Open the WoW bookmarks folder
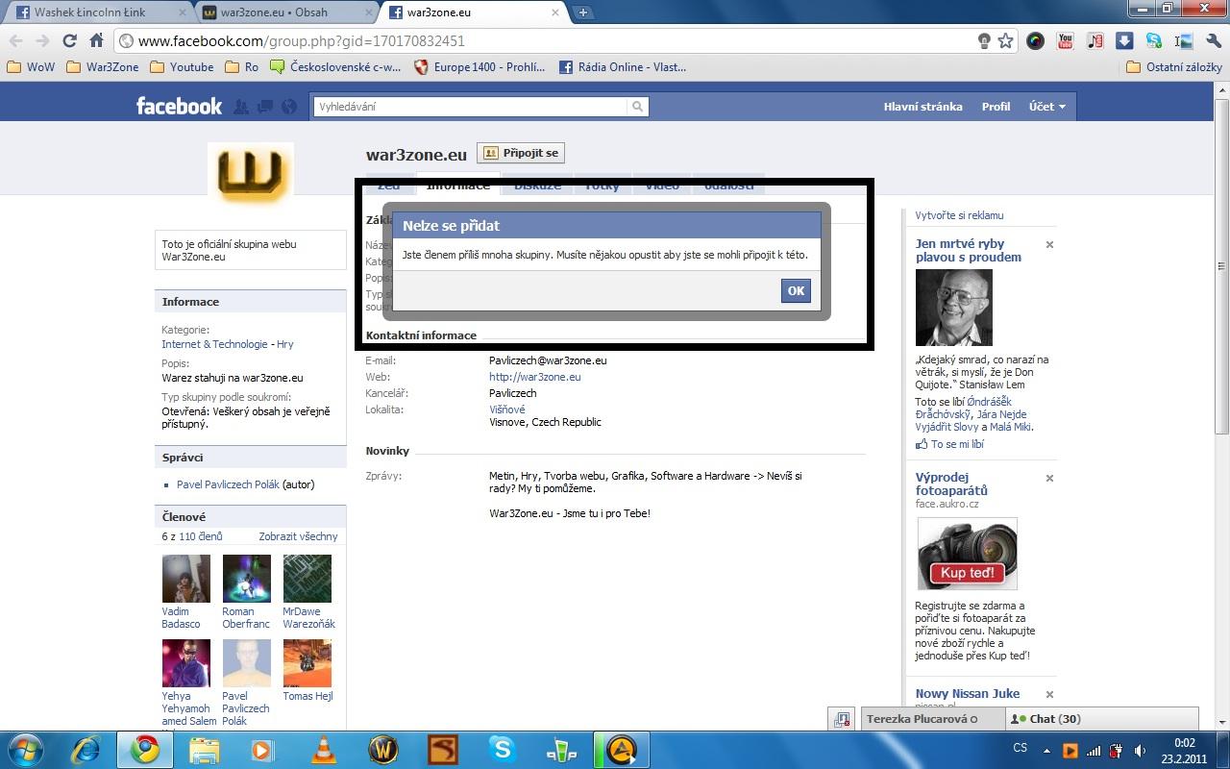The height and width of the screenshot is (769, 1230). tap(30, 67)
